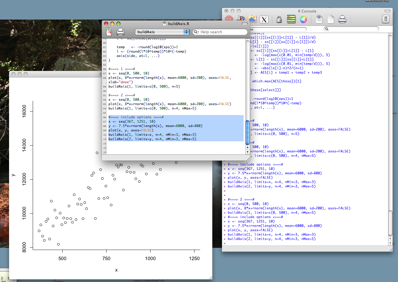Viewport: 398px width, 282px height.
Task: Click the editor scrollbar down arrow
Action: point(247,152)
